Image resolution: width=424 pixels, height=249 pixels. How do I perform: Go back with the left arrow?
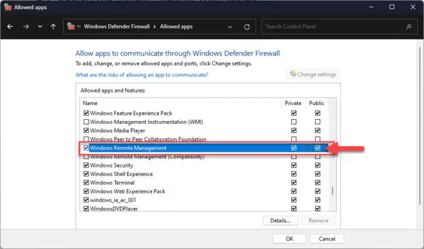[x=10, y=27]
